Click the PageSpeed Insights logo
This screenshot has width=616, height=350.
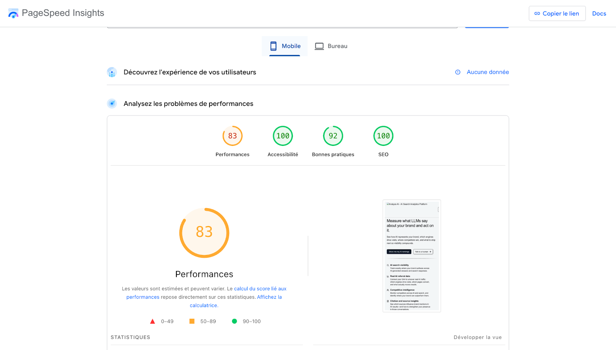tap(13, 13)
